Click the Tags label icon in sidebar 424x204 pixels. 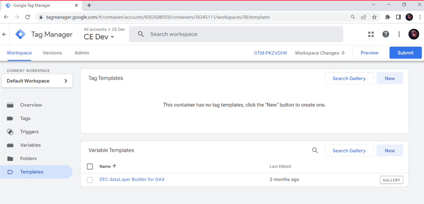pyautogui.click(x=10, y=118)
